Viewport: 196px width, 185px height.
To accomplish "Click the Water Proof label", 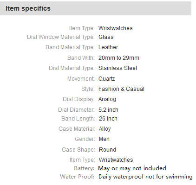I will 77,177.
